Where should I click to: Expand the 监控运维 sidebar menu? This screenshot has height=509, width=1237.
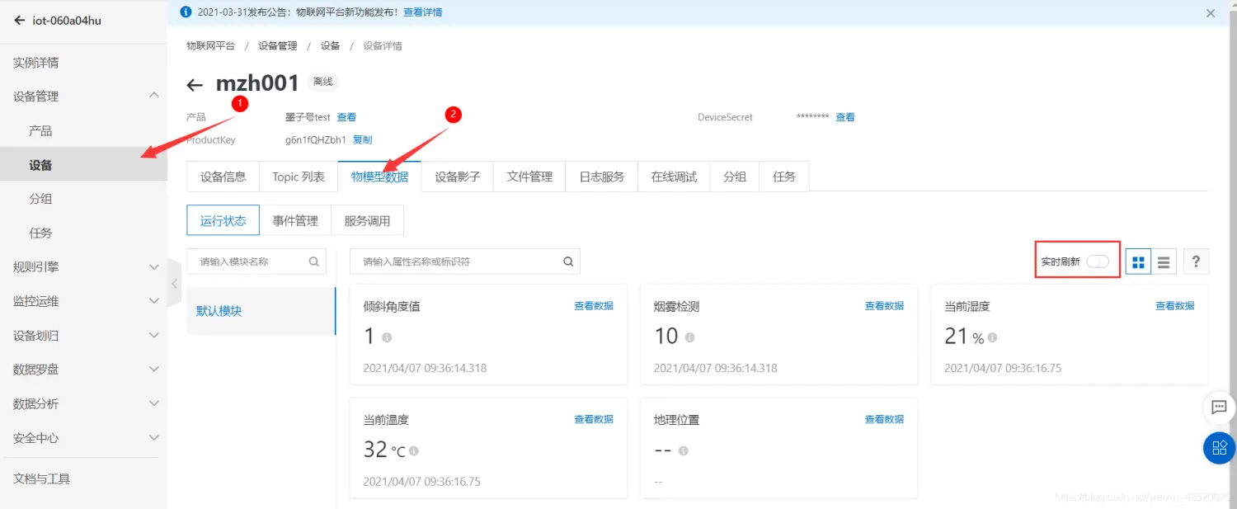pos(153,301)
